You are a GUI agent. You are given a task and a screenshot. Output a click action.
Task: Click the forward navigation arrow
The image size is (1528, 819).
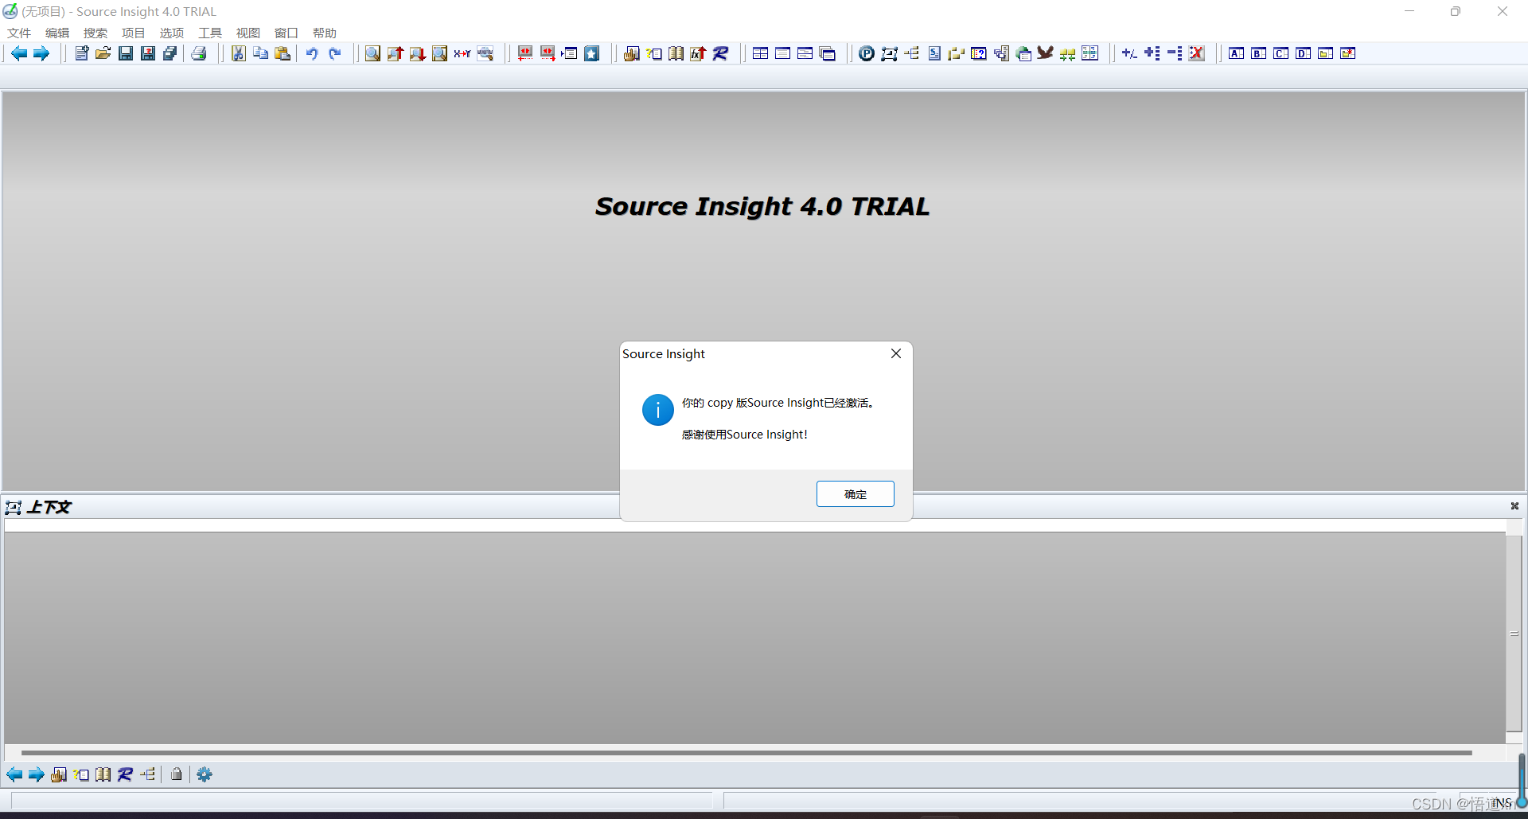tap(41, 53)
